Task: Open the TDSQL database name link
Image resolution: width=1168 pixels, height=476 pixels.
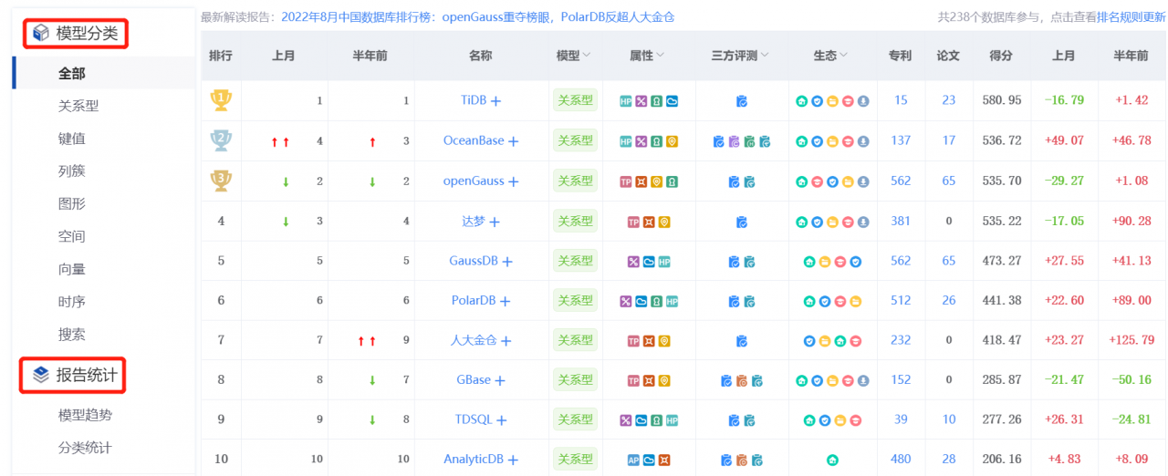Action: tap(474, 419)
